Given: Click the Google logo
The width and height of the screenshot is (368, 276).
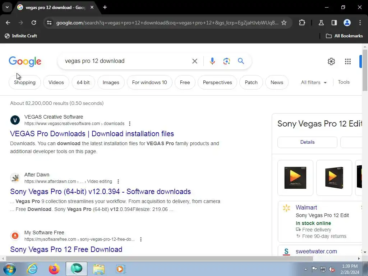Looking at the screenshot, I should tap(25, 61).
